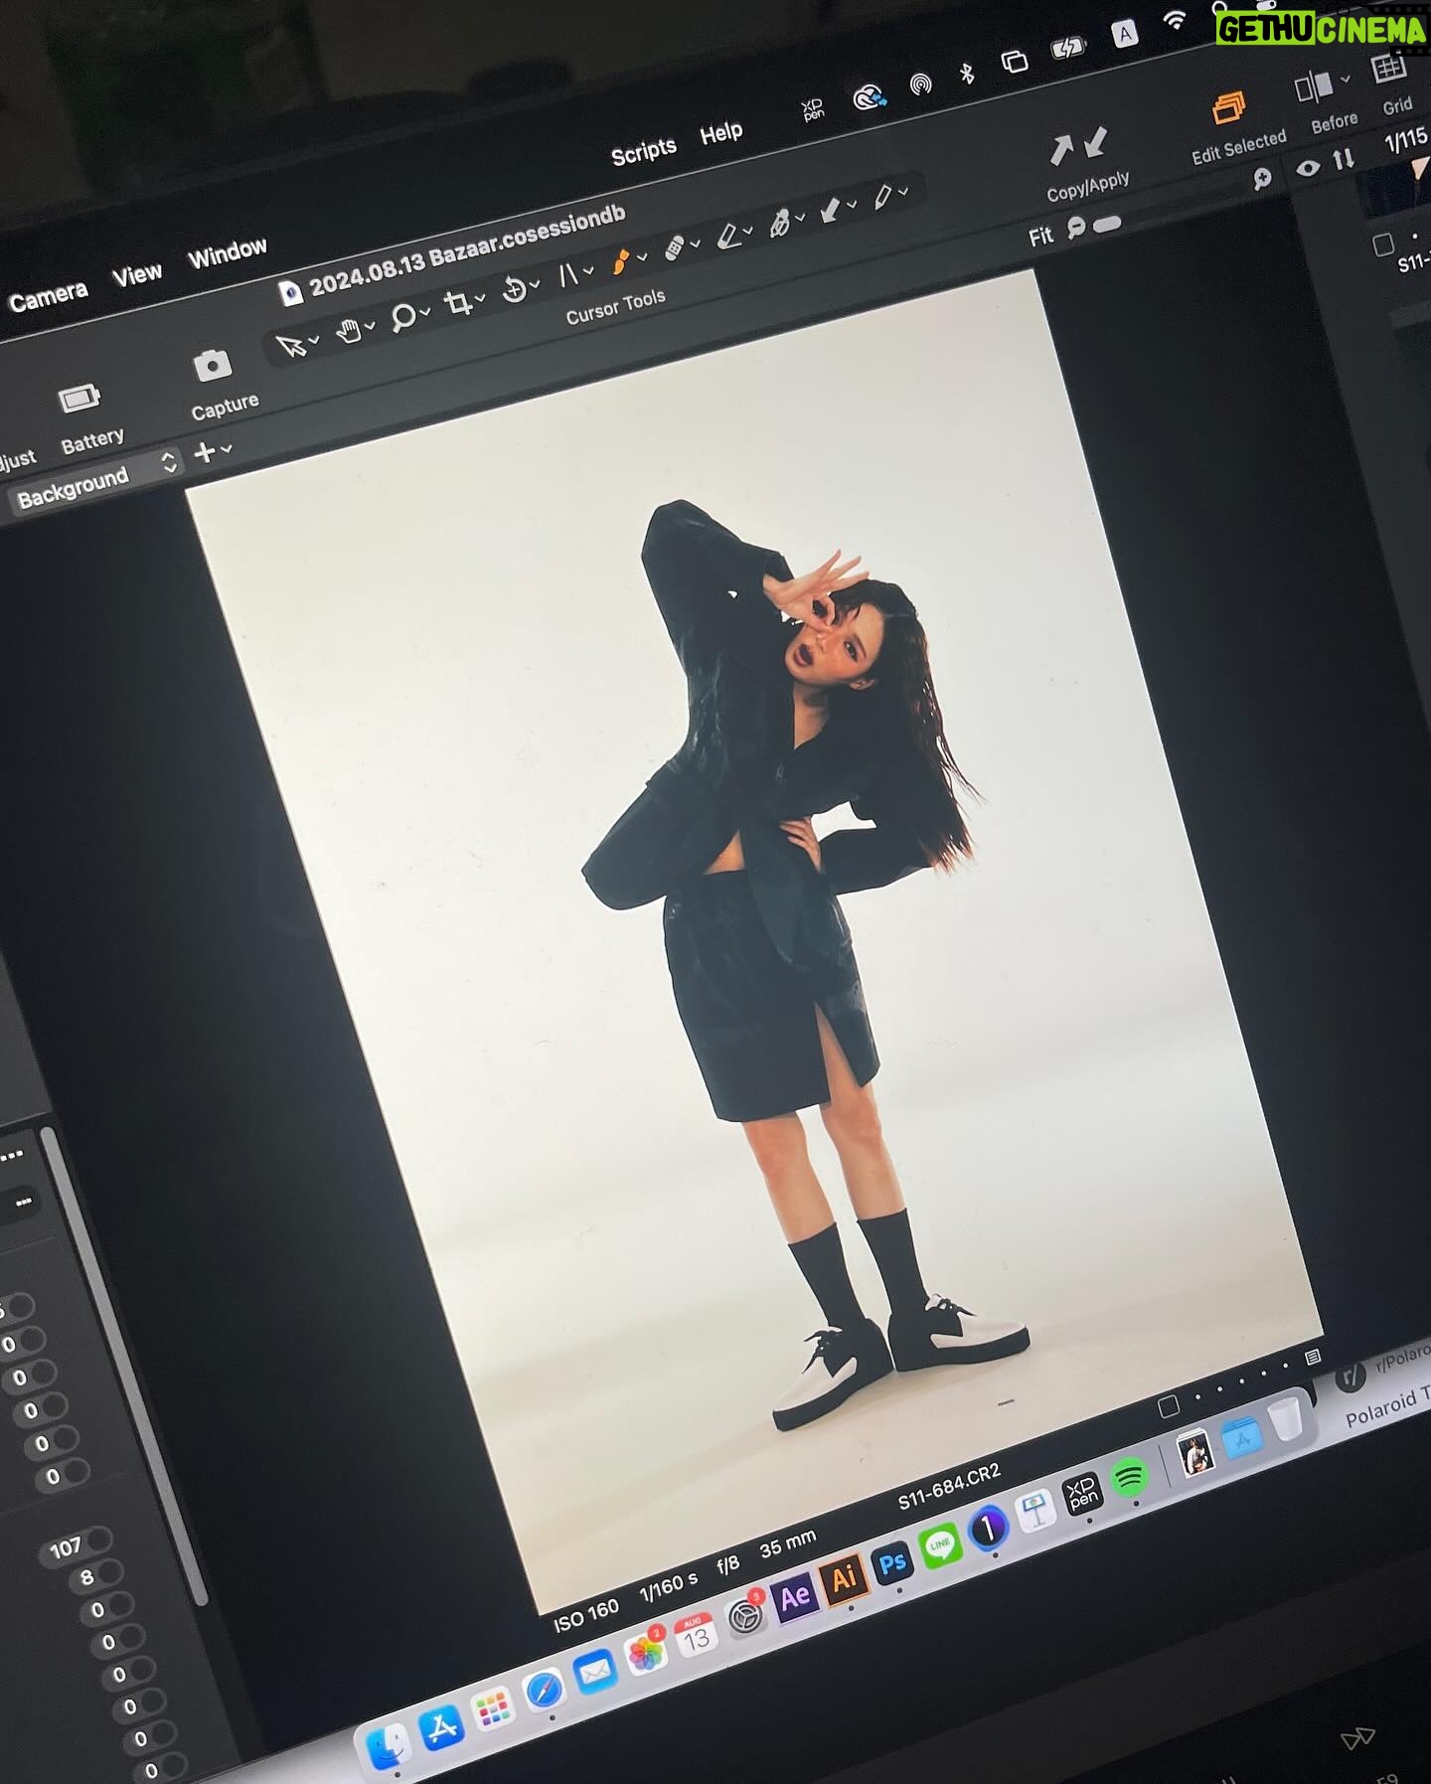The height and width of the screenshot is (1784, 1431).
Task: Click the 2024.08.13 Bazaar.cosessiondb title
Action: coord(467,251)
